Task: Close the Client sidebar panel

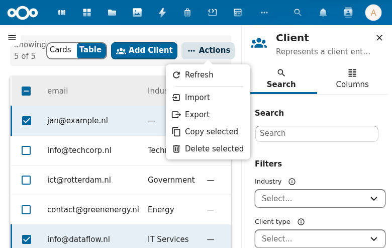Action: 379,38
